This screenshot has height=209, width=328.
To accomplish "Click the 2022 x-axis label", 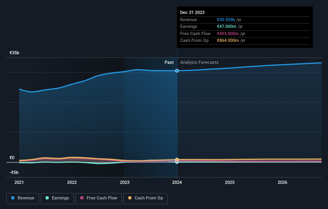I will pyautogui.click(x=72, y=183).
